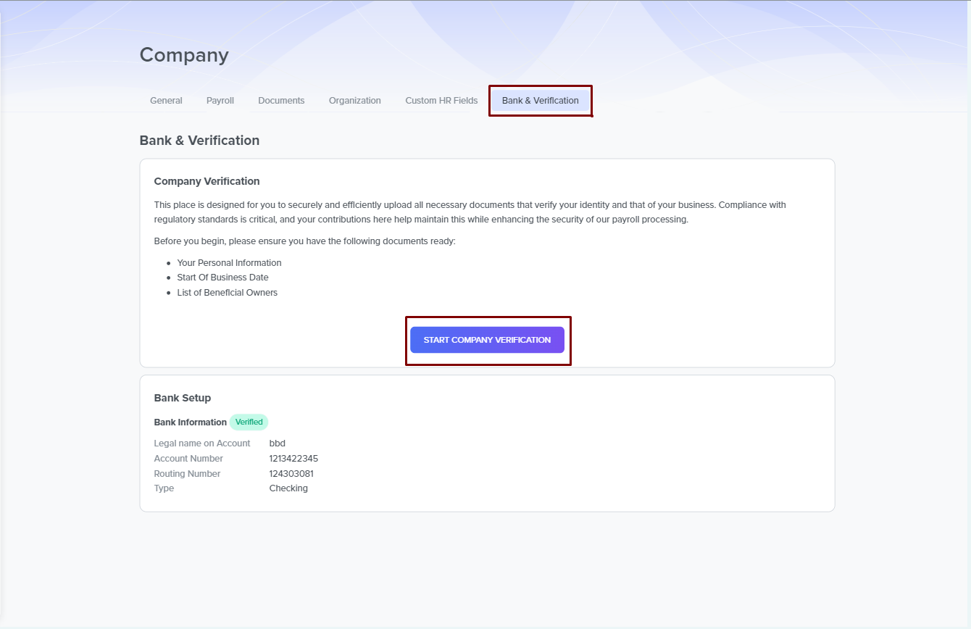Click the account number value 1213422345

pyautogui.click(x=293, y=459)
